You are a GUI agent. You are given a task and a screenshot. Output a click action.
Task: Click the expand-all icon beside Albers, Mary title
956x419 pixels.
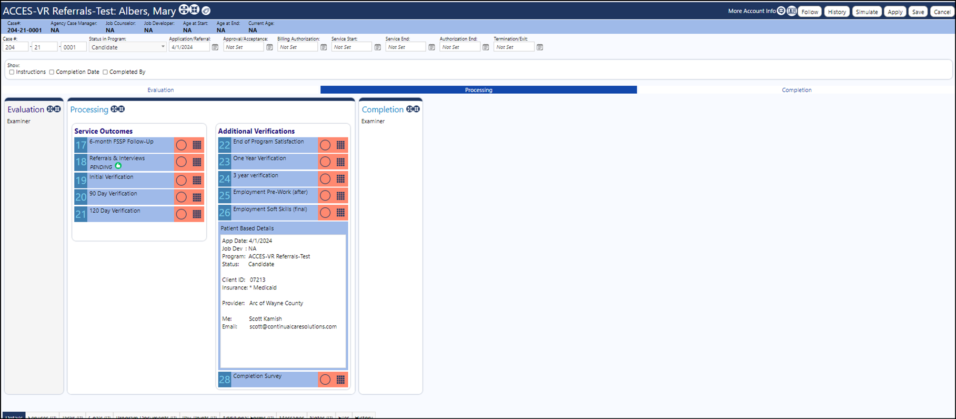183,9
